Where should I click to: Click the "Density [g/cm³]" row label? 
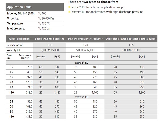[16, 45]
